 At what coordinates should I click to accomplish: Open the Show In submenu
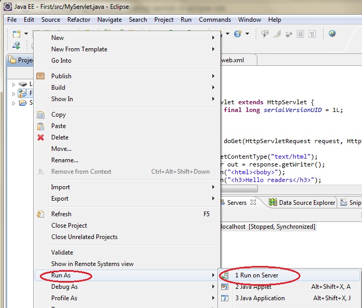point(127,99)
